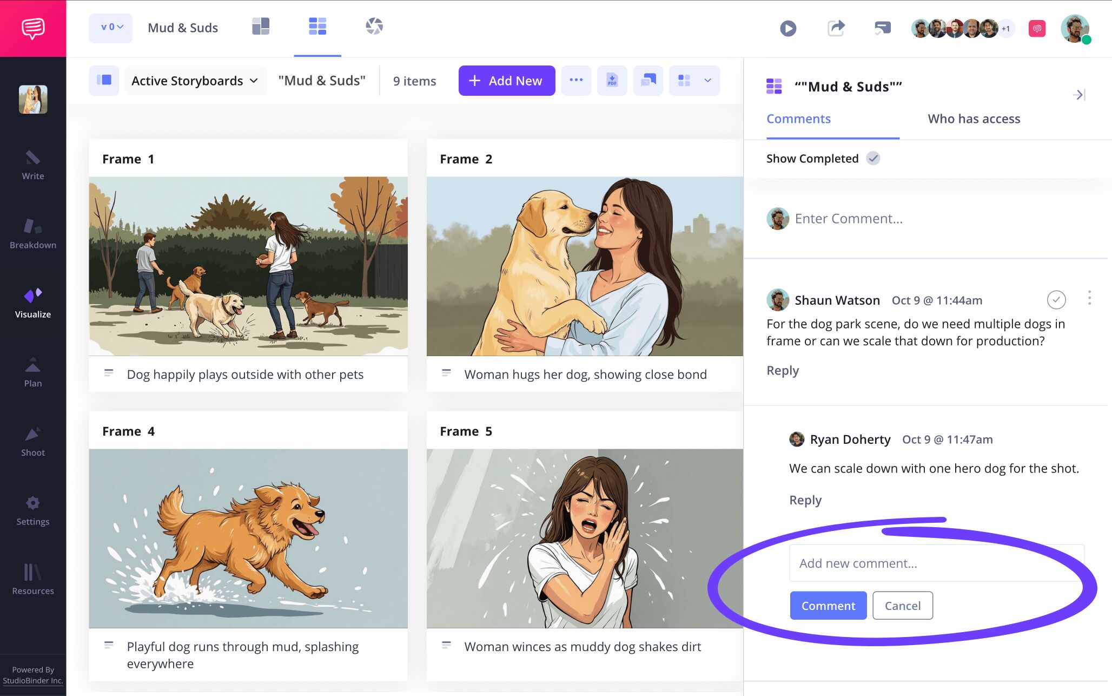Viewport: 1112px width, 696px height.
Task: Open the pink feedback chat bubble icon
Action: pos(1037,28)
